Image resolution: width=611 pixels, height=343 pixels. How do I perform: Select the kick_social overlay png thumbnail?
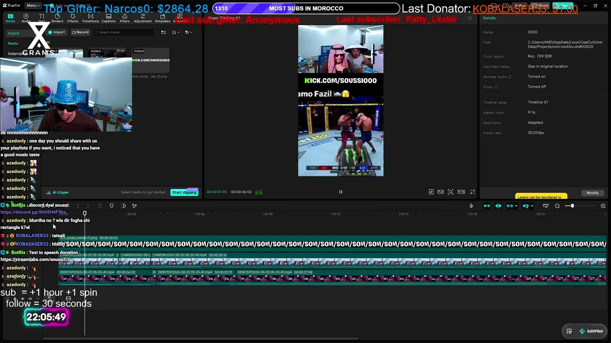point(151,60)
